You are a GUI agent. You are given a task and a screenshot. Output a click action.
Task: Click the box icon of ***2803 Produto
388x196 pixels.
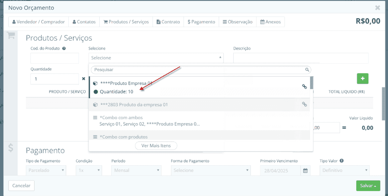[x=95, y=105]
